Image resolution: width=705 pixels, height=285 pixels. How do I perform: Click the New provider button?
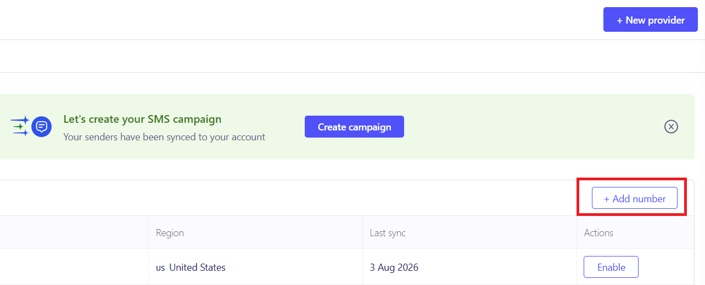click(x=651, y=20)
